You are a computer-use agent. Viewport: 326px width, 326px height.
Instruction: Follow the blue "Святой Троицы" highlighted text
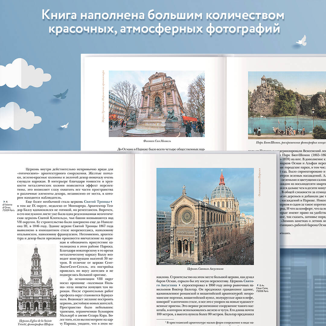point(97,201)
